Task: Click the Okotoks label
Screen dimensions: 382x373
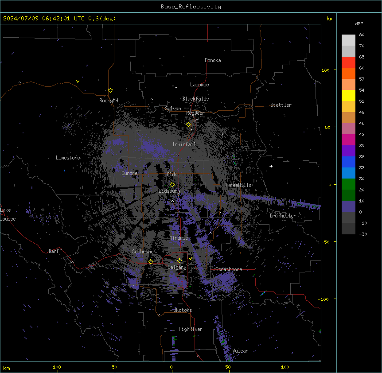Action: coord(183,310)
